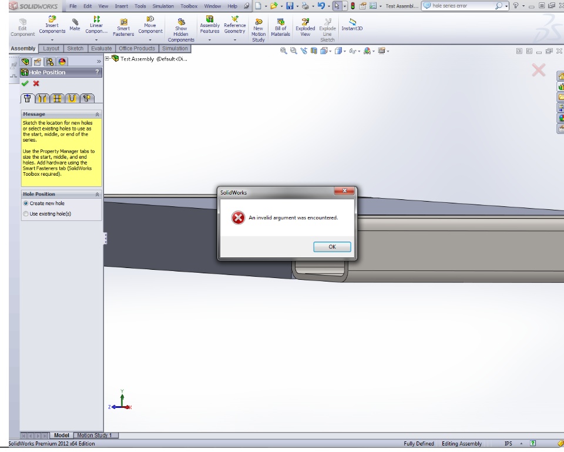The width and height of the screenshot is (564, 452).
Task: Click OK in the error dialog
Action: coord(332,247)
